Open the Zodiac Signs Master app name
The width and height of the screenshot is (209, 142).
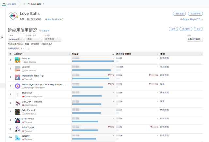pyautogui.click(x=44, y=85)
